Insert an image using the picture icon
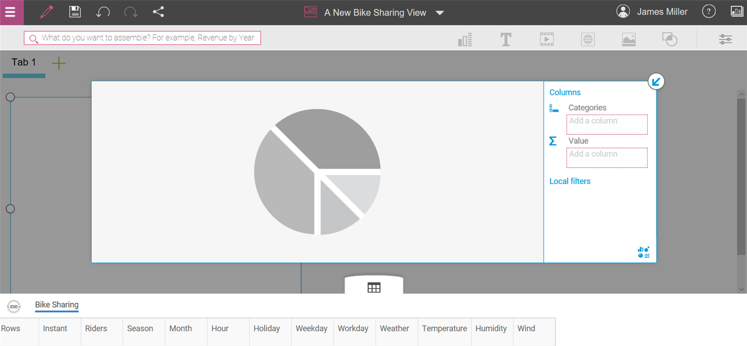 tap(629, 40)
